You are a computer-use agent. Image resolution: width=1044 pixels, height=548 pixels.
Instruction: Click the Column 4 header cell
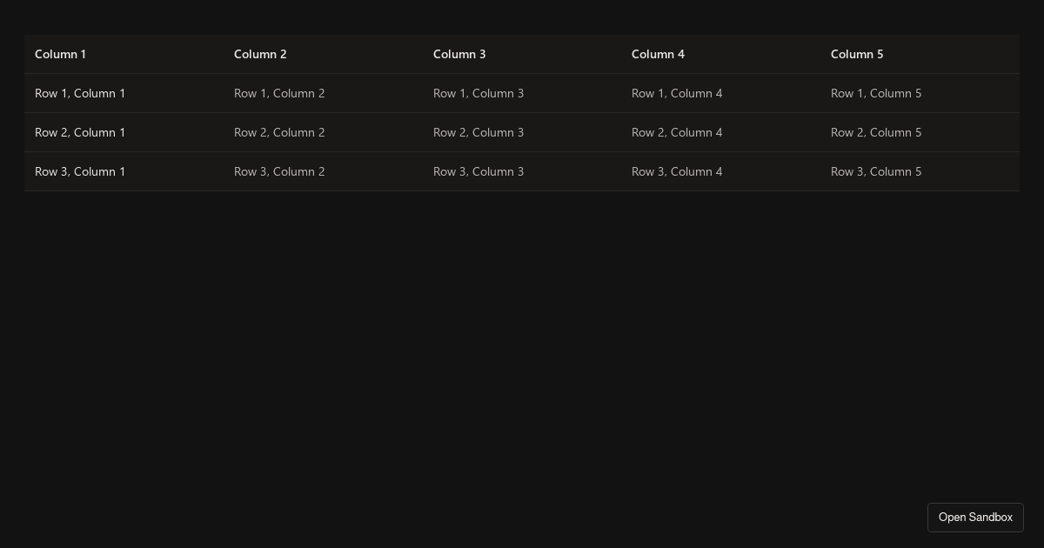pos(658,54)
